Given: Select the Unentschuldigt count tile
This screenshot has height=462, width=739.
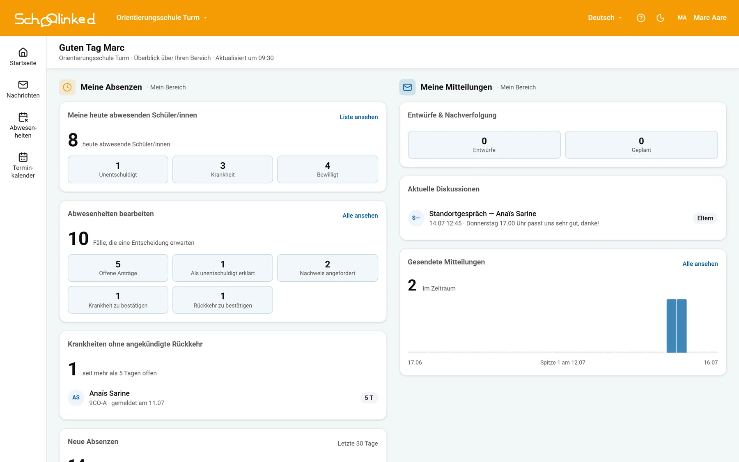Looking at the screenshot, I should pyautogui.click(x=118, y=169).
